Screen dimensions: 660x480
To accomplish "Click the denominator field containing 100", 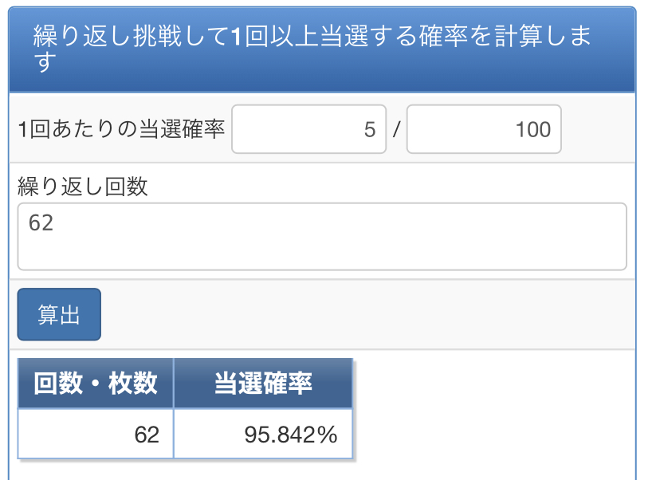I will (x=484, y=129).
